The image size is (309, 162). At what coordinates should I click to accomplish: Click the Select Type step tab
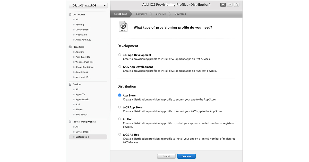pyautogui.click(x=121, y=14)
